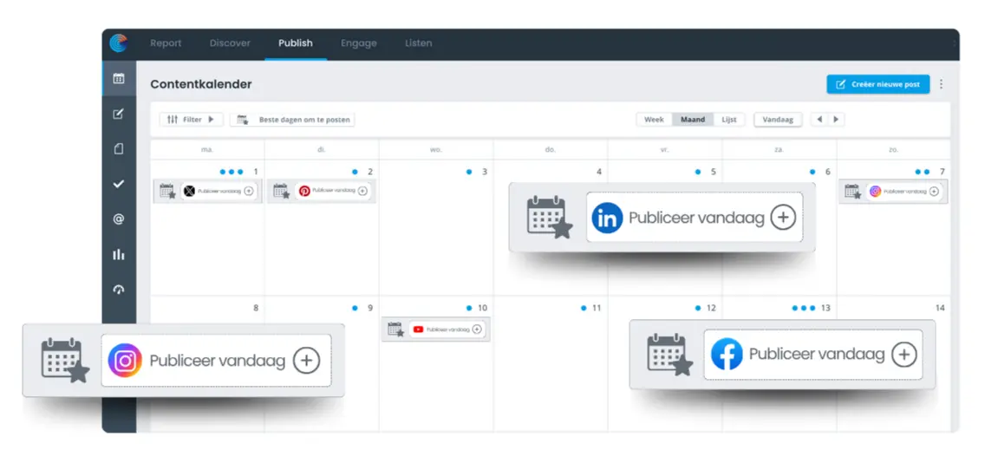Click the Contentkalender heading
The height and width of the screenshot is (476, 998).
click(x=201, y=84)
